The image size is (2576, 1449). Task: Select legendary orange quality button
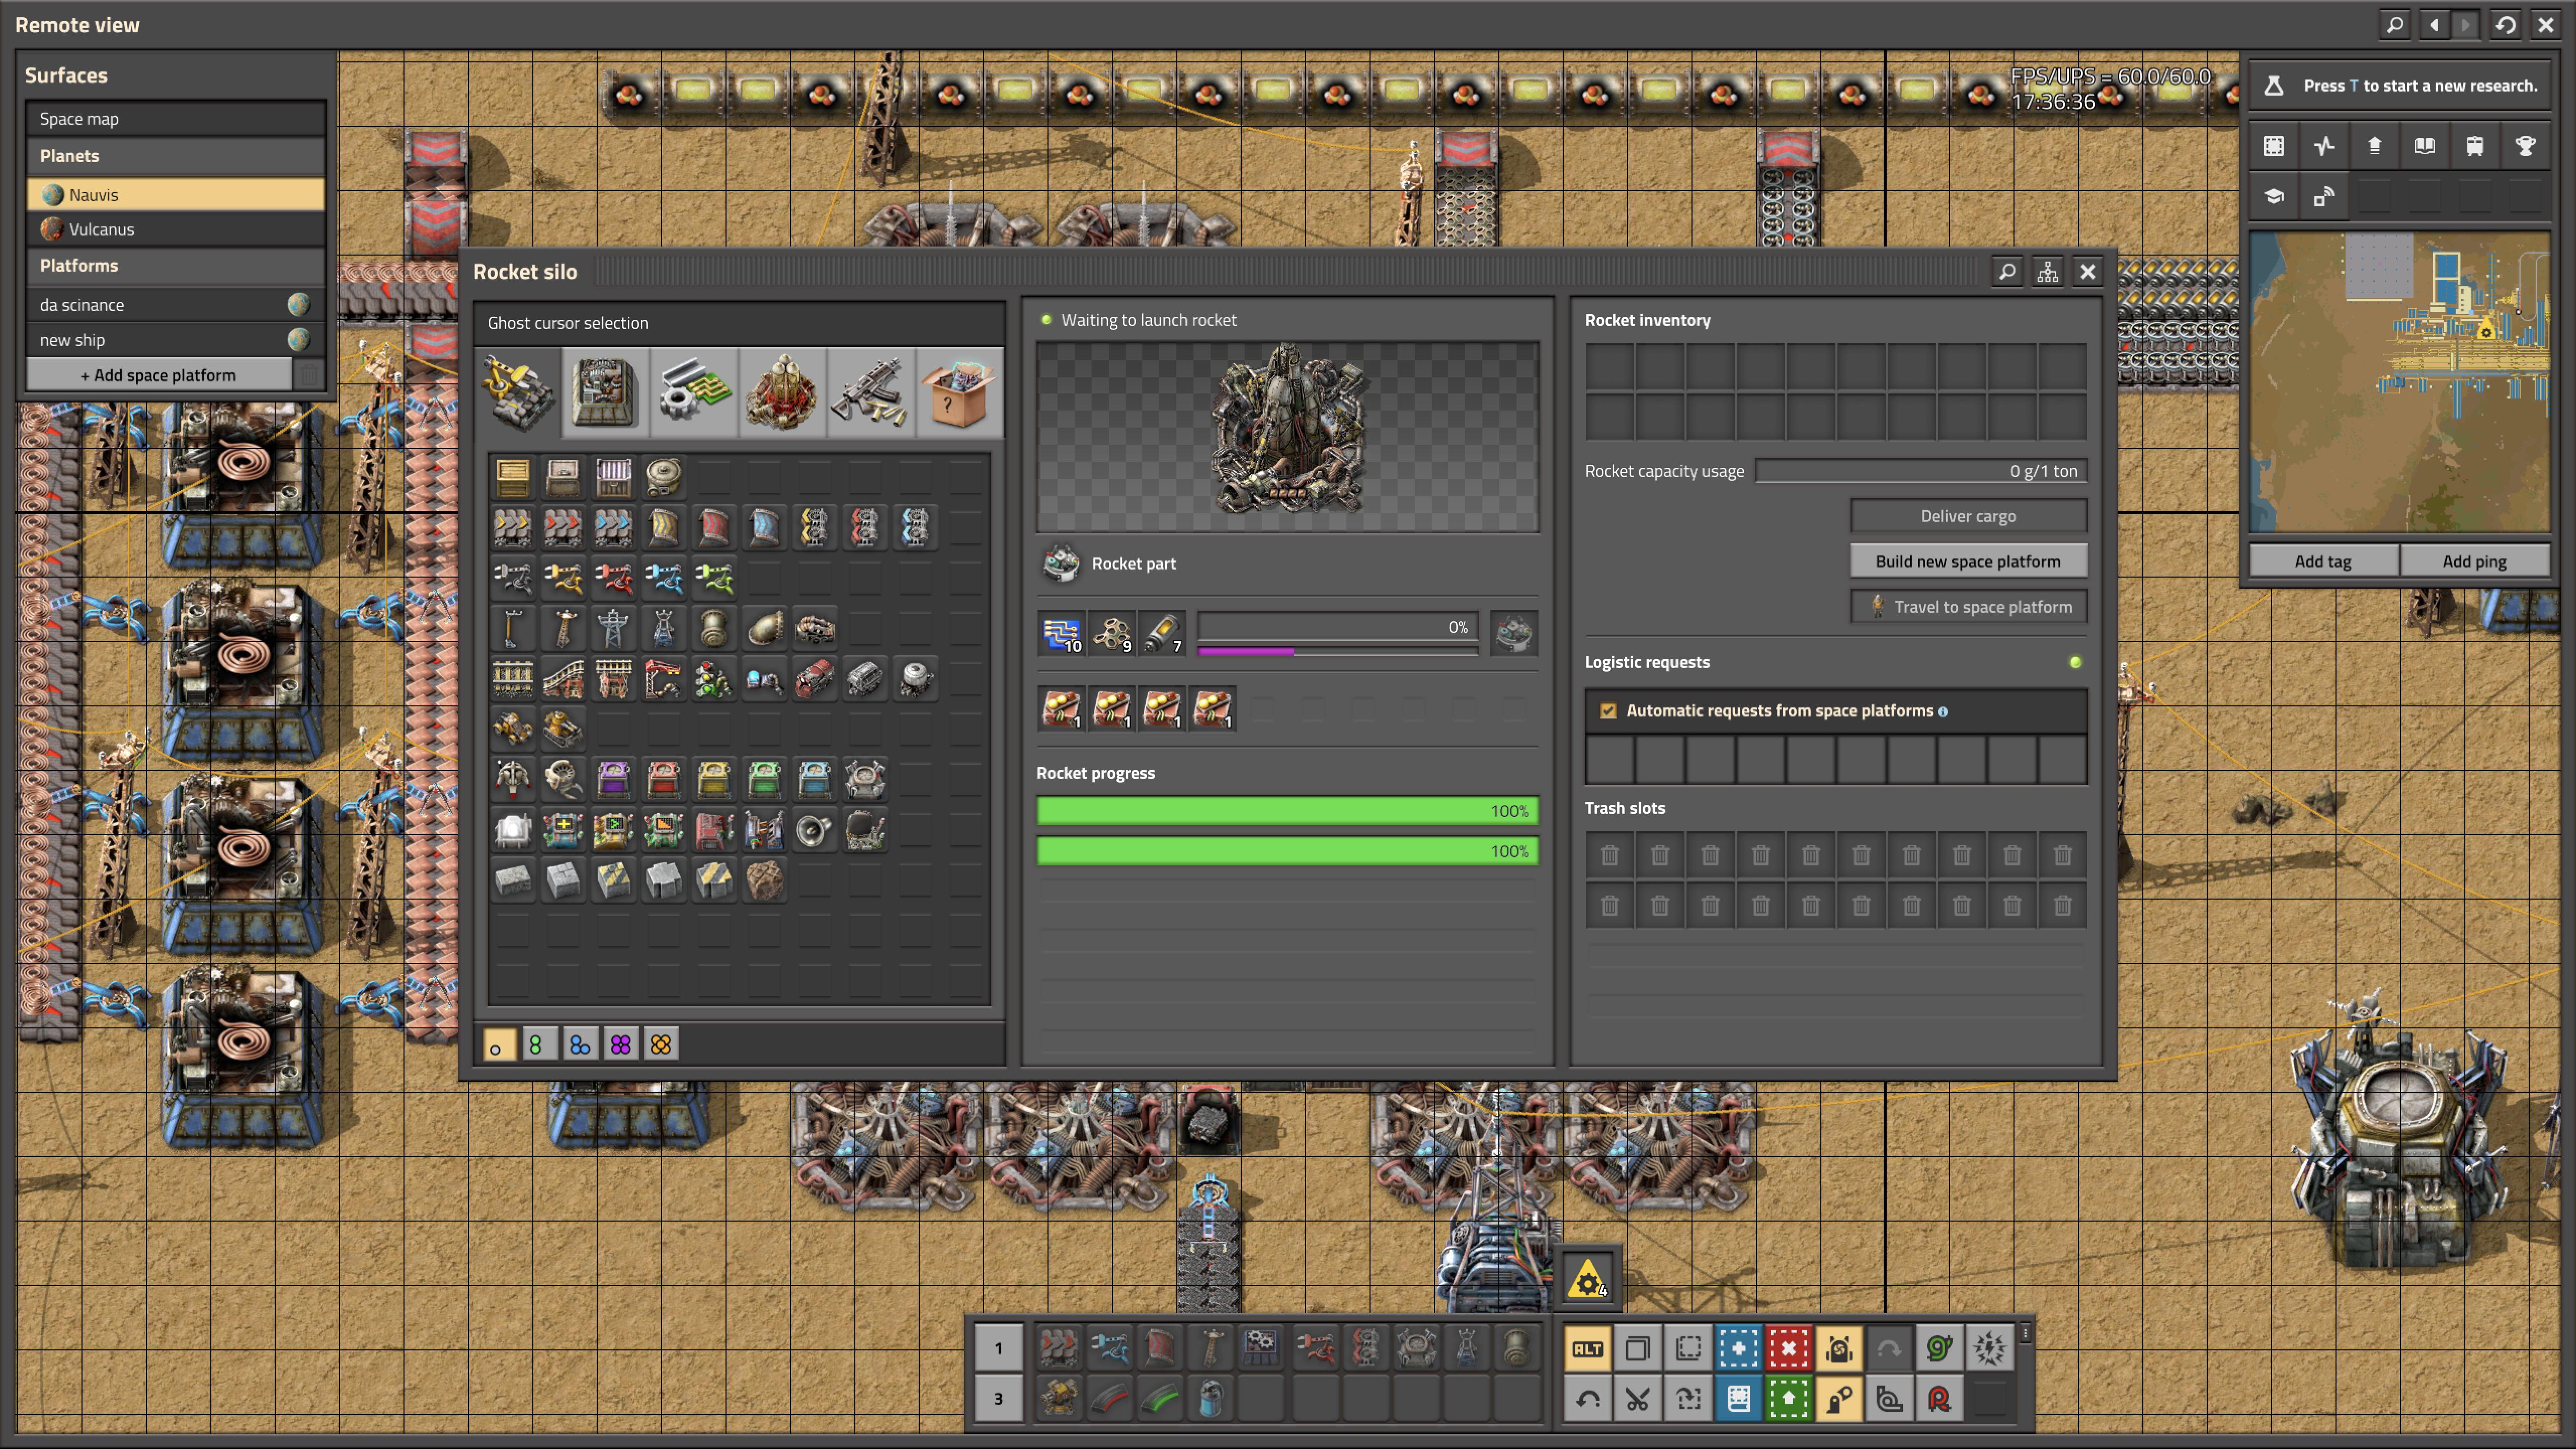(x=661, y=1045)
